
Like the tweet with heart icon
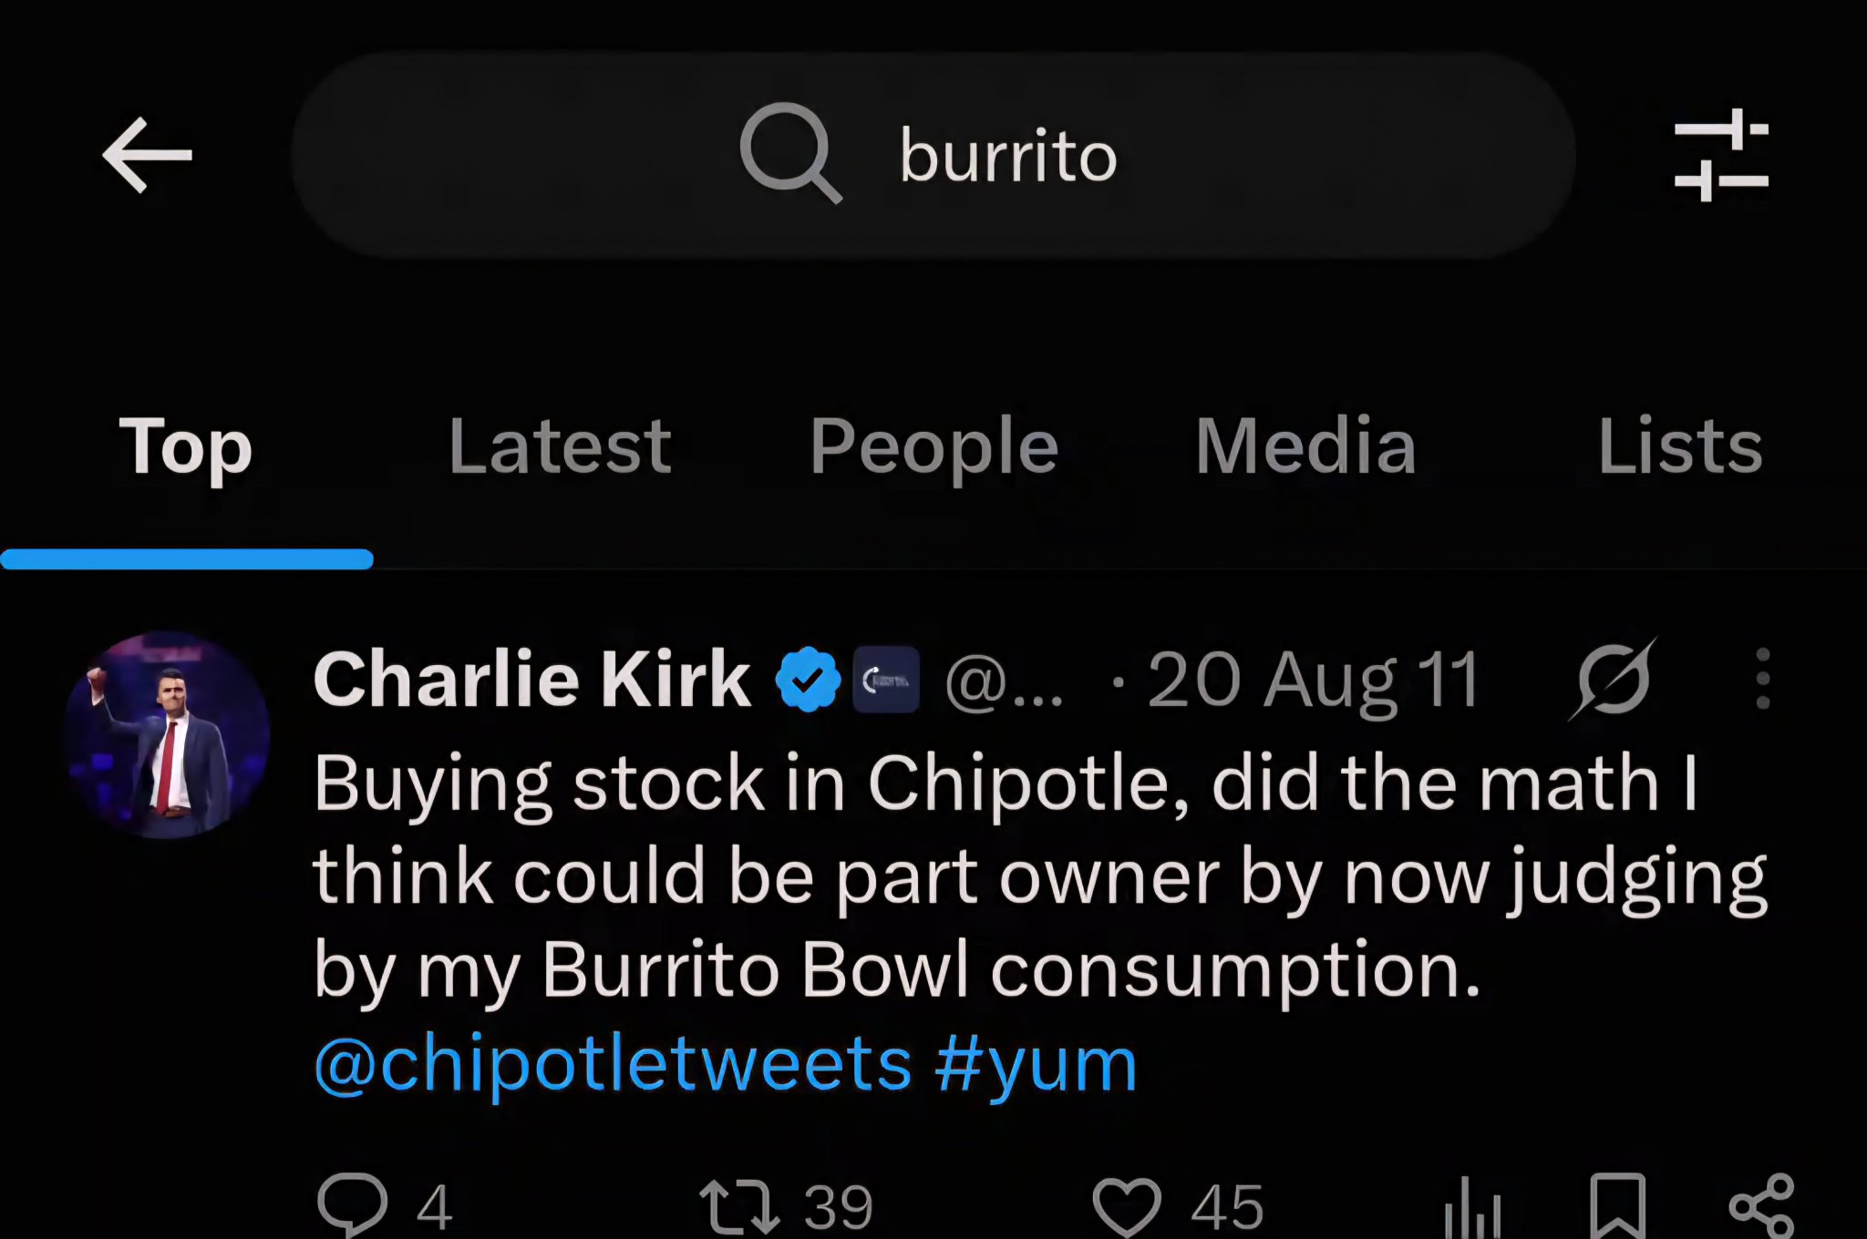pos(1127,1206)
